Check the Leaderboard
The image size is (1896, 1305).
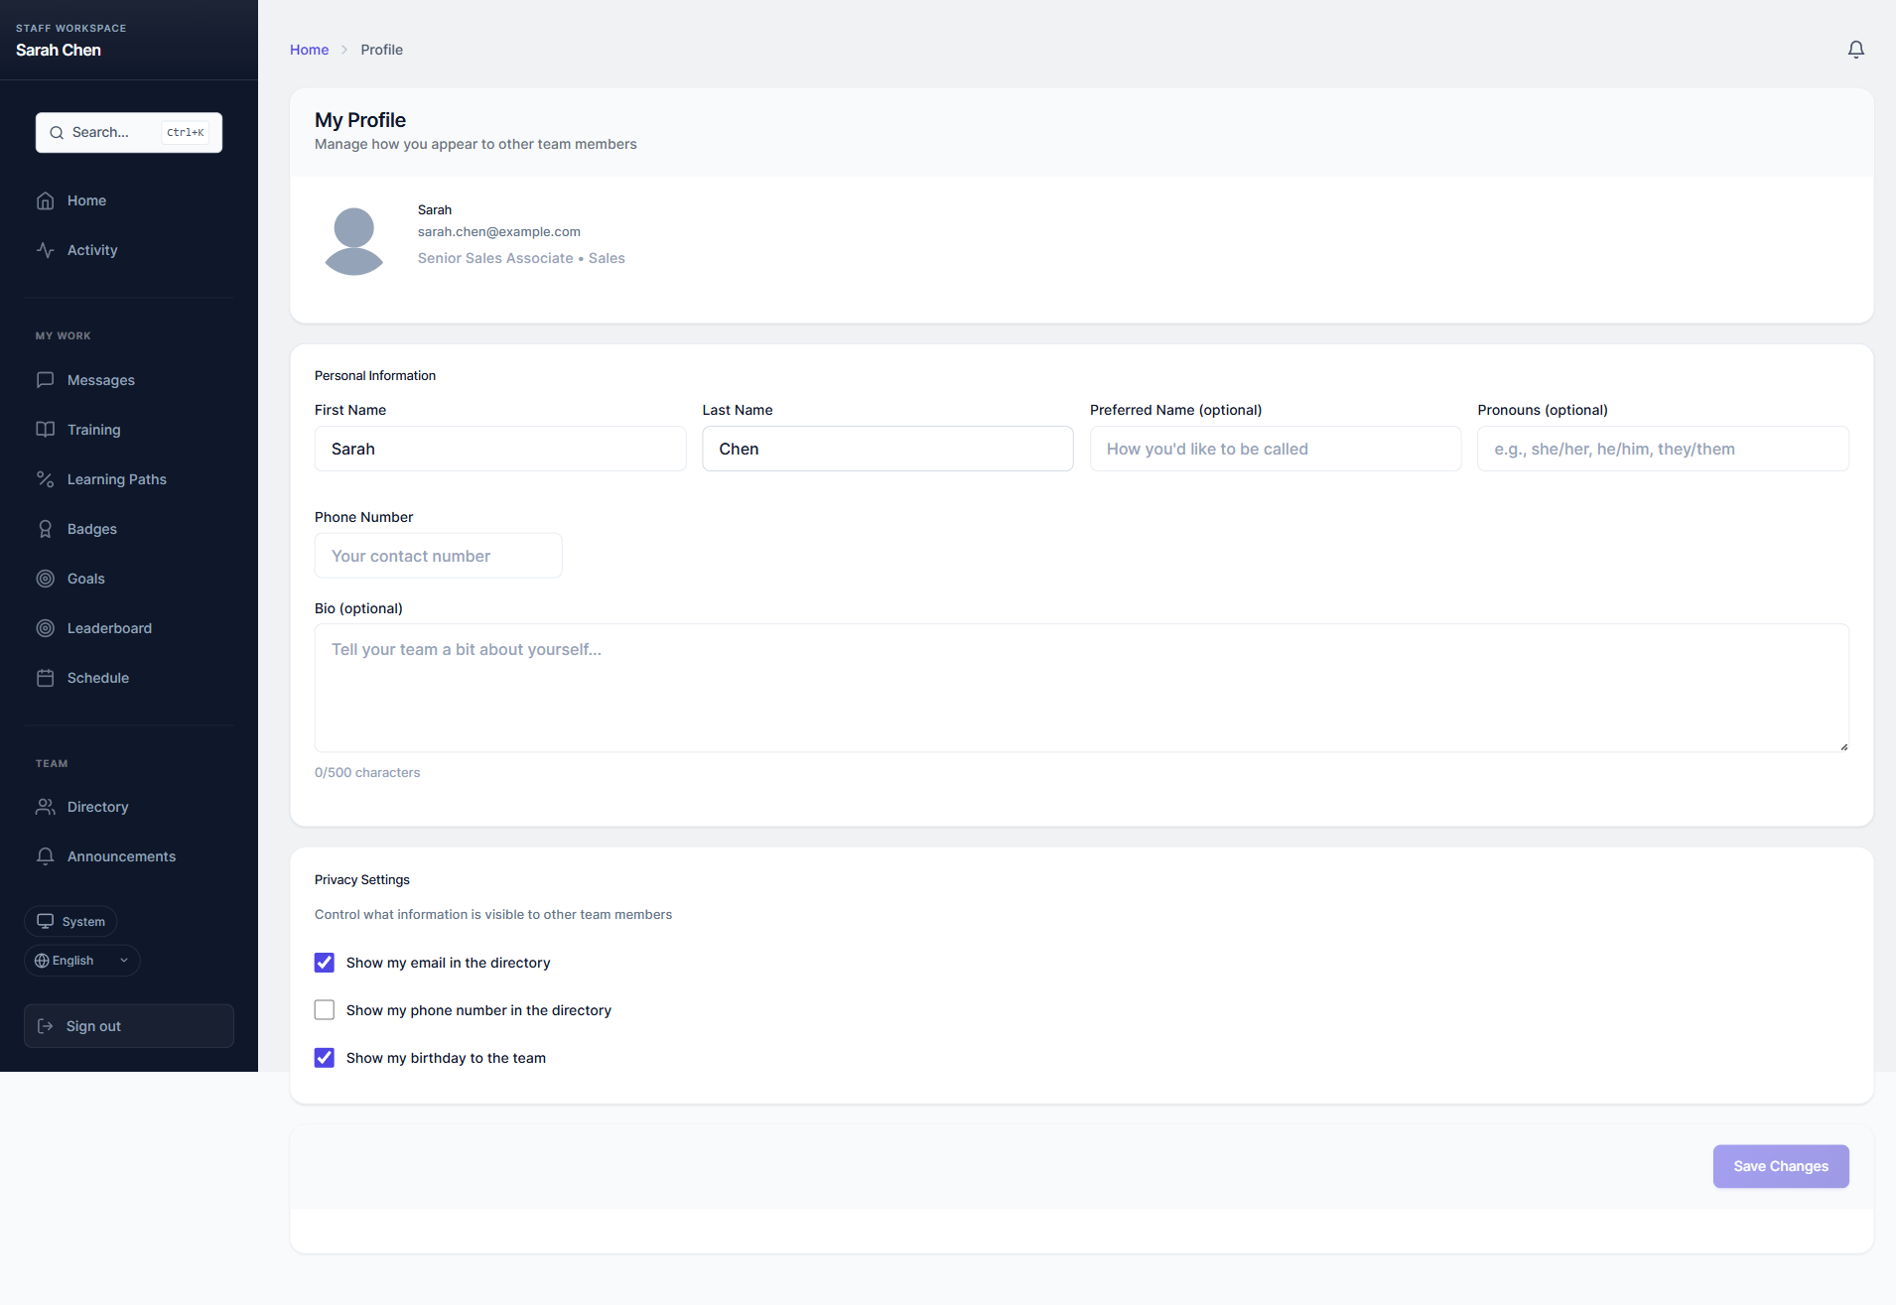(x=108, y=627)
